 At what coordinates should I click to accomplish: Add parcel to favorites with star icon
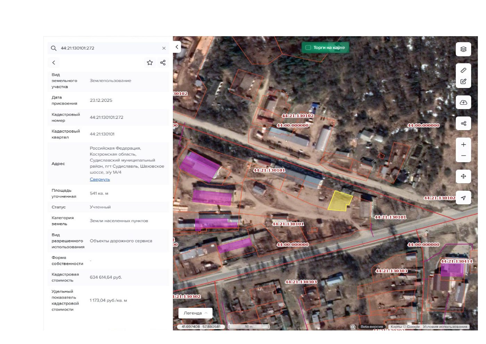pyautogui.click(x=150, y=63)
